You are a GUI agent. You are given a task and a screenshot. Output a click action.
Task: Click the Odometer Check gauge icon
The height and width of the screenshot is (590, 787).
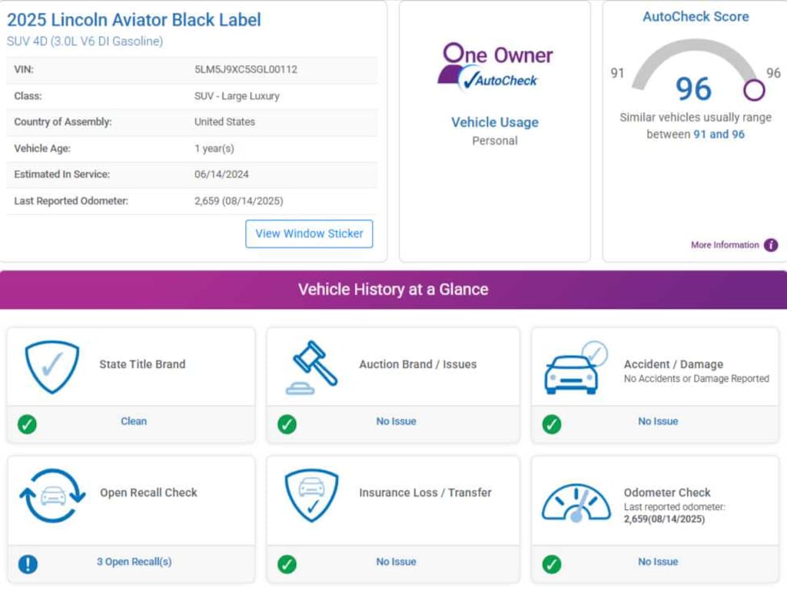tap(576, 501)
